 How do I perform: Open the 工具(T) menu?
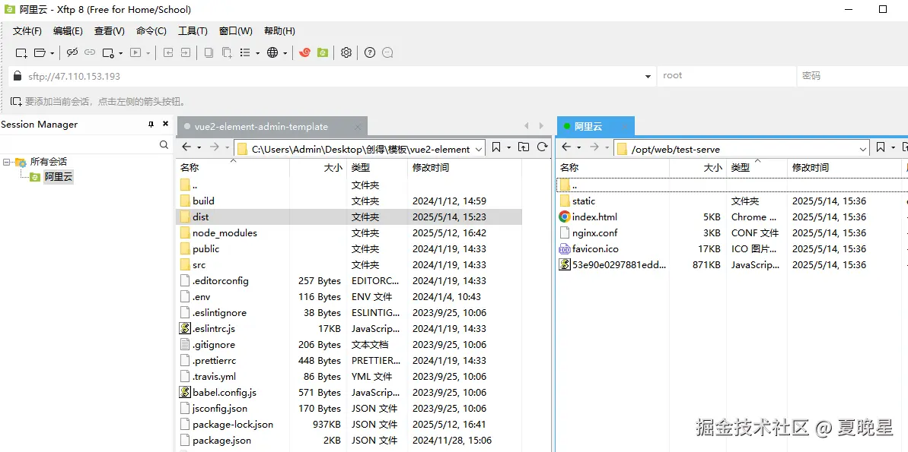193,30
